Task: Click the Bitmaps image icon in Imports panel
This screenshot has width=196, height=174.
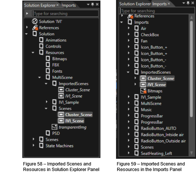Action: (143, 91)
